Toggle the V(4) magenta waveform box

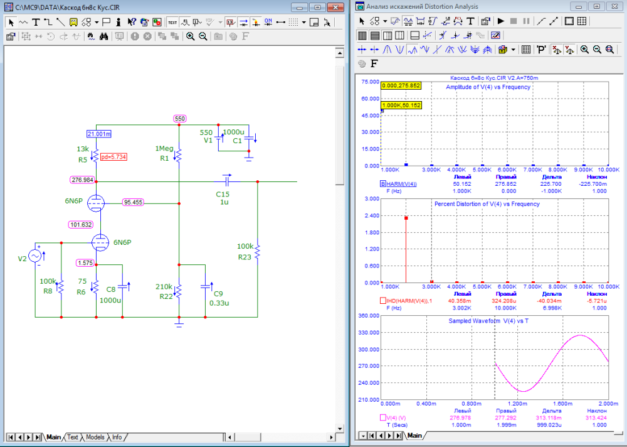click(382, 417)
